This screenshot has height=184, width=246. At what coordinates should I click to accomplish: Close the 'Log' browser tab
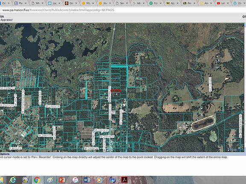click(59, 3)
